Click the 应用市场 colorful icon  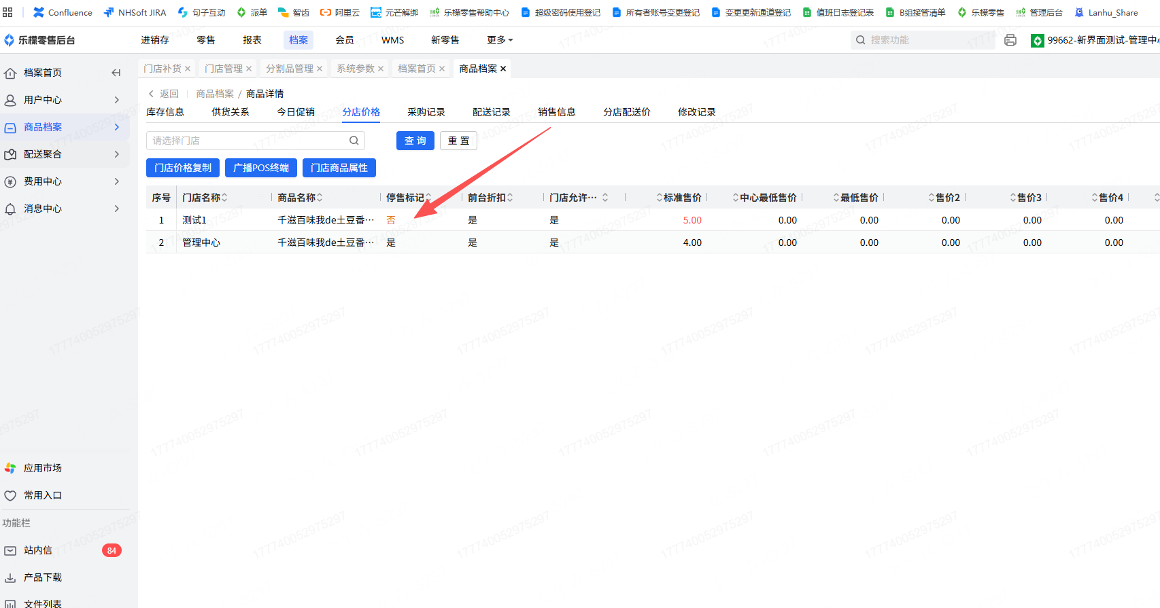(x=10, y=468)
